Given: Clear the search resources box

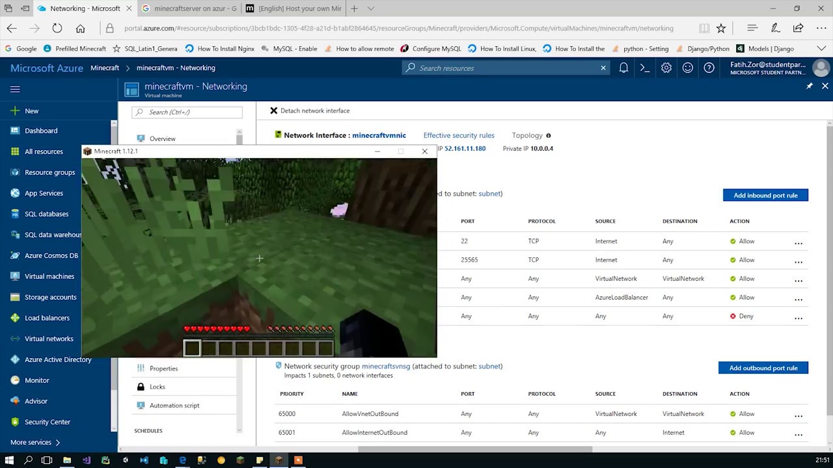Looking at the screenshot, I should coord(603,68).
